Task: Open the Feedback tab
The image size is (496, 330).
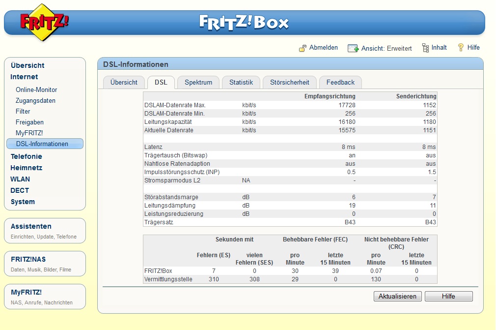Action: tap(340, 82)
